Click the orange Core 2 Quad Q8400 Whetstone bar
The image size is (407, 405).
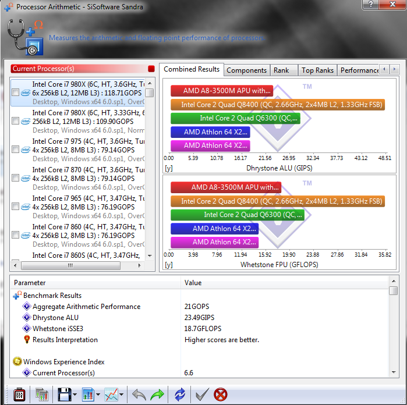278,201
